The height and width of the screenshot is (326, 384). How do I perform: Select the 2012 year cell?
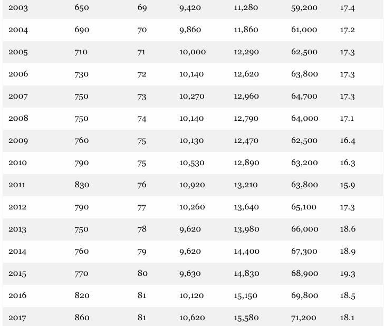(x=17, y=207)
